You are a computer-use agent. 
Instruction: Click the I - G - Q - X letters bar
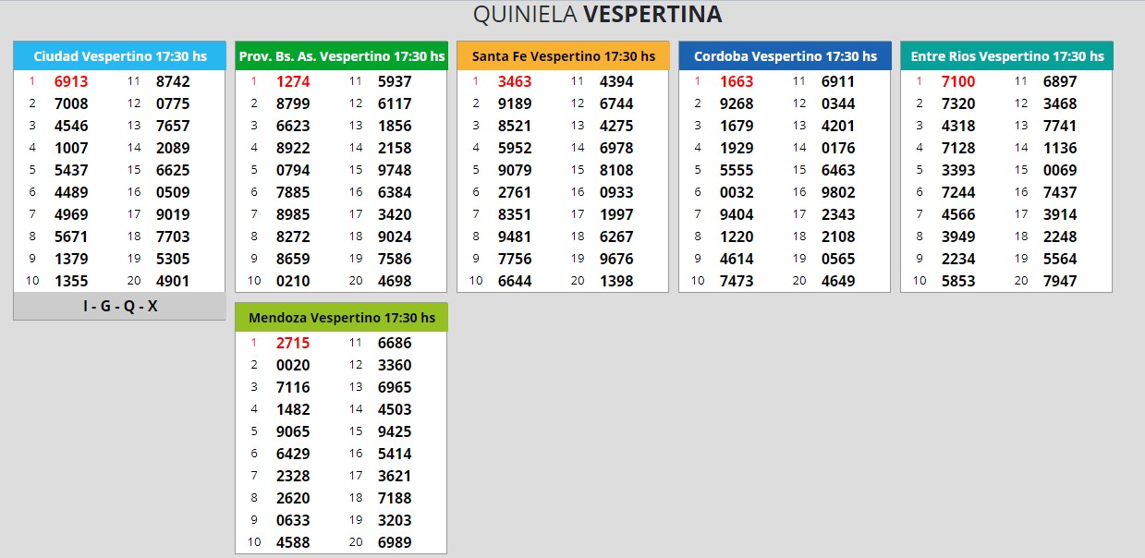(120, 306)
